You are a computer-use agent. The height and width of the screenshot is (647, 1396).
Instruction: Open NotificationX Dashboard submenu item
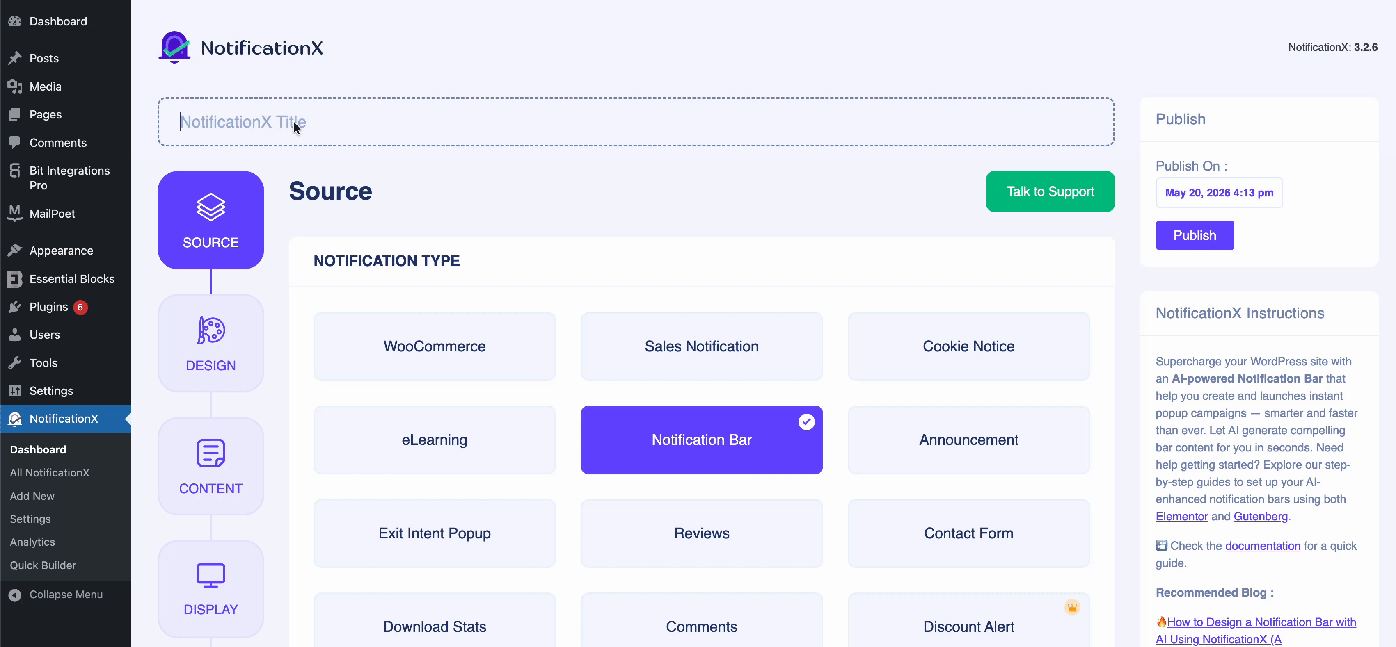(x=38, y=450)
